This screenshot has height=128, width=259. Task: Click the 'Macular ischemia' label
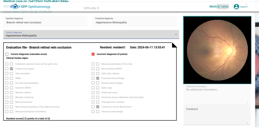[x=24, y=97]
